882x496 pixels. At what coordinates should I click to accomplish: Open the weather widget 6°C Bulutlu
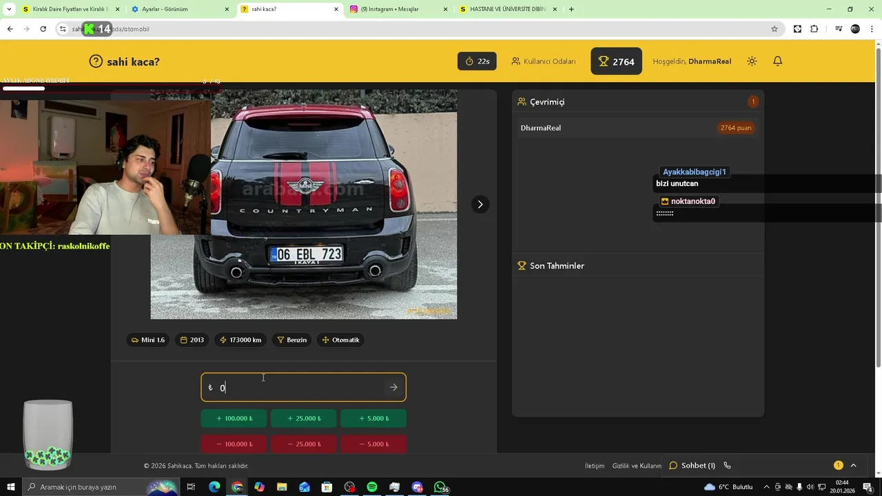(728, 487)
